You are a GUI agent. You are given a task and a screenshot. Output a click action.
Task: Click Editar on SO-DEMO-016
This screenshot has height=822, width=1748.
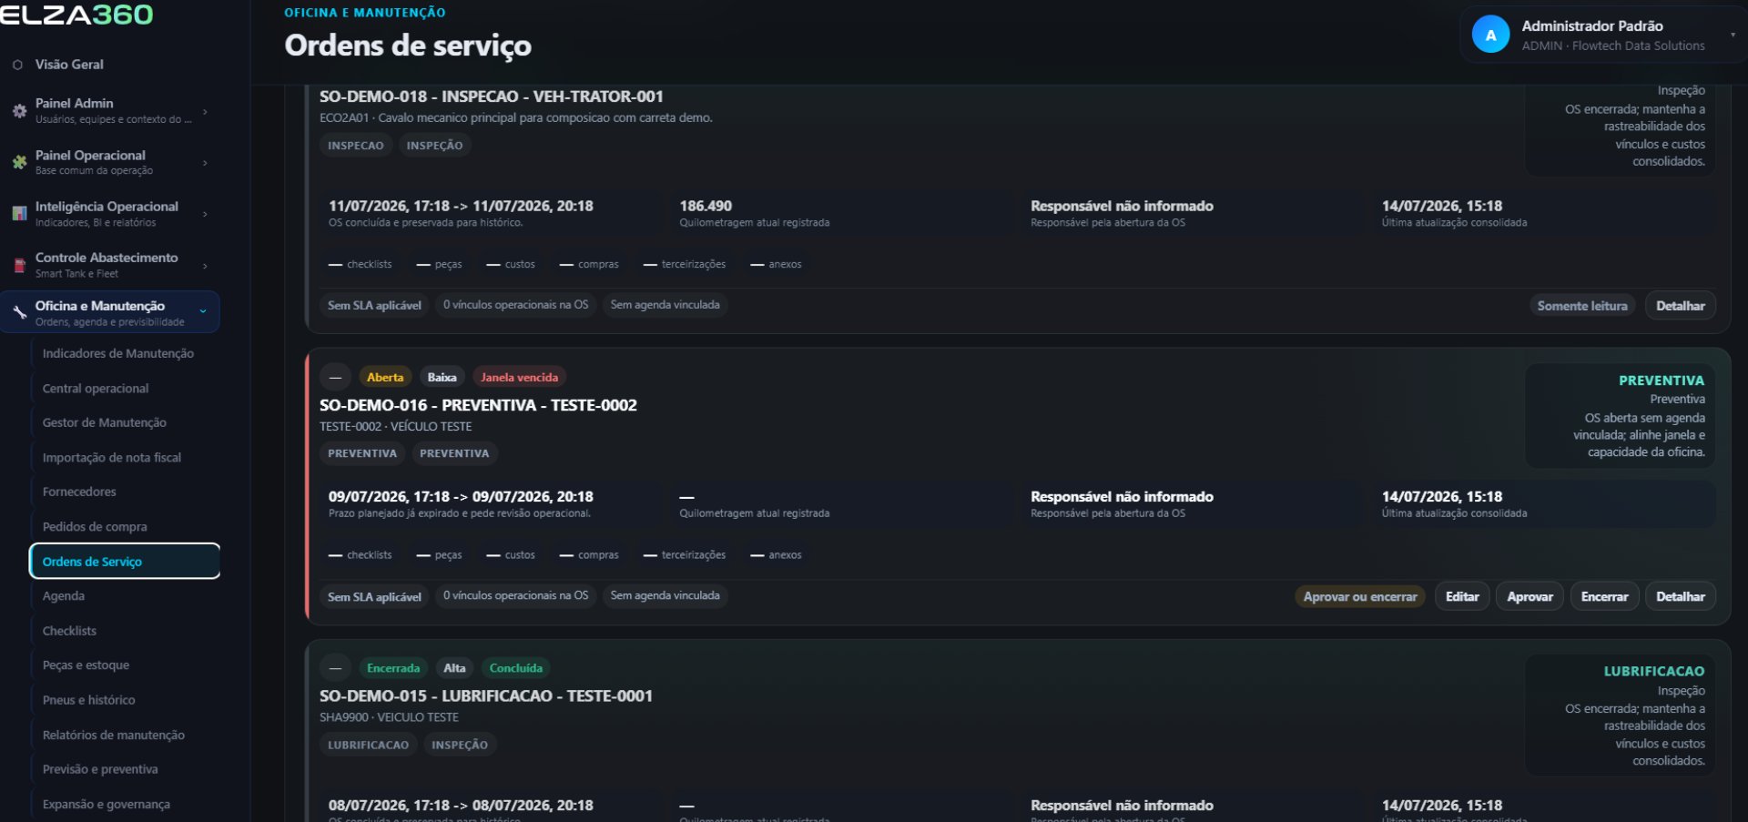coord(1462,596)
